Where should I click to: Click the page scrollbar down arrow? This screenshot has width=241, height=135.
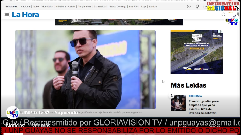[x=238, y=114]
